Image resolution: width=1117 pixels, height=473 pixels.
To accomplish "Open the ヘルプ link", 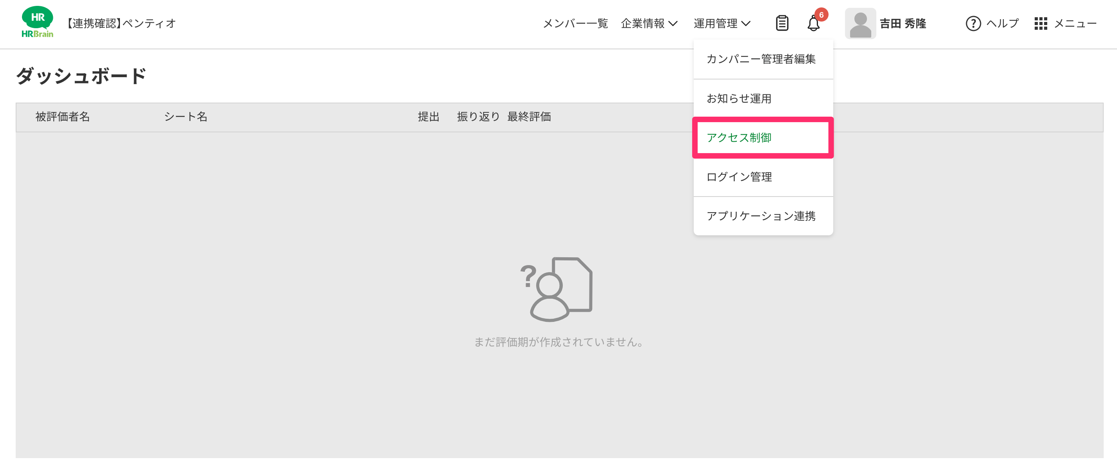I will pyautogui.click(x=1003, y=23).
